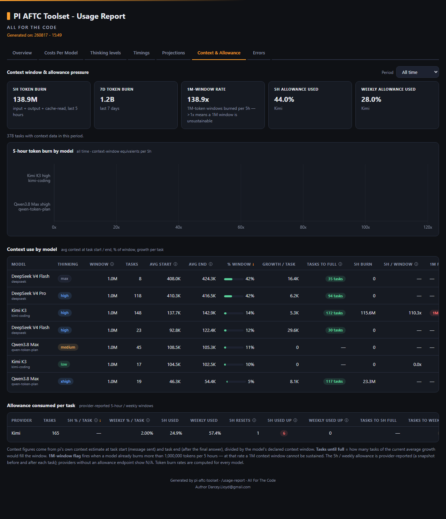
Task: Click the 5H ALLOWANCE USED card
Action: click(x=310, y=105)
